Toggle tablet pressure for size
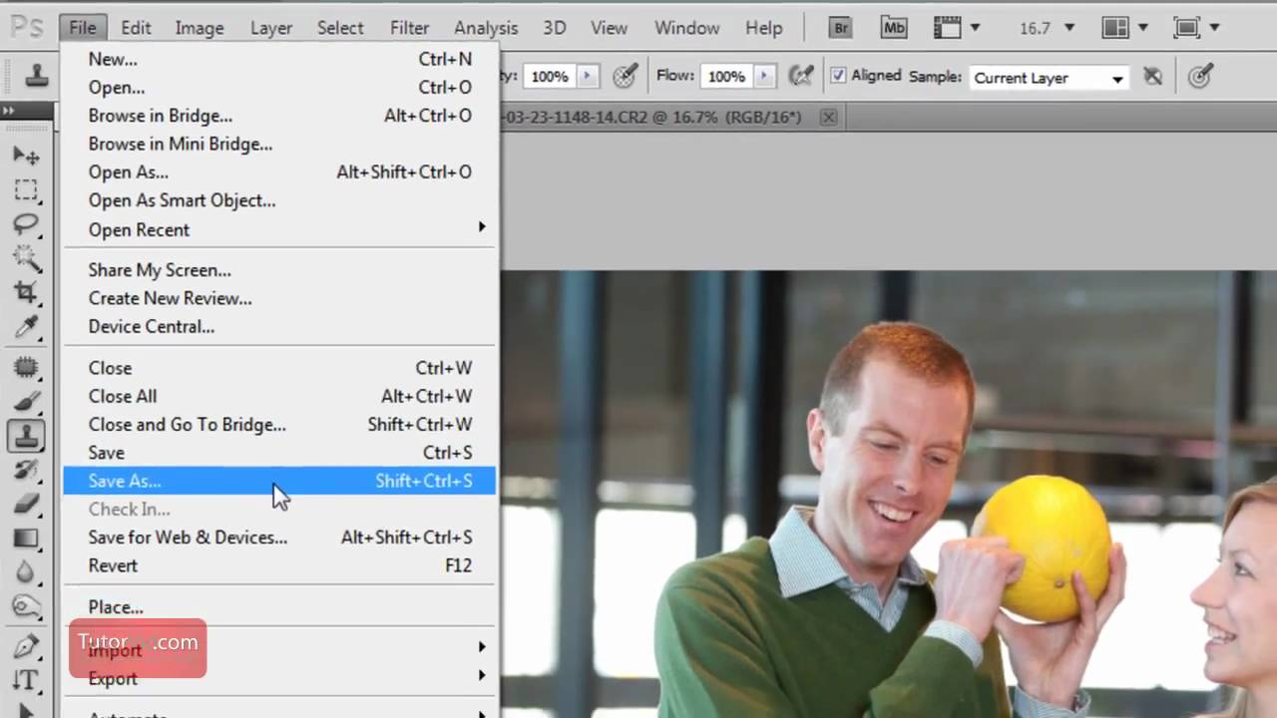Screen dimensions: 1277x718 1200,77
